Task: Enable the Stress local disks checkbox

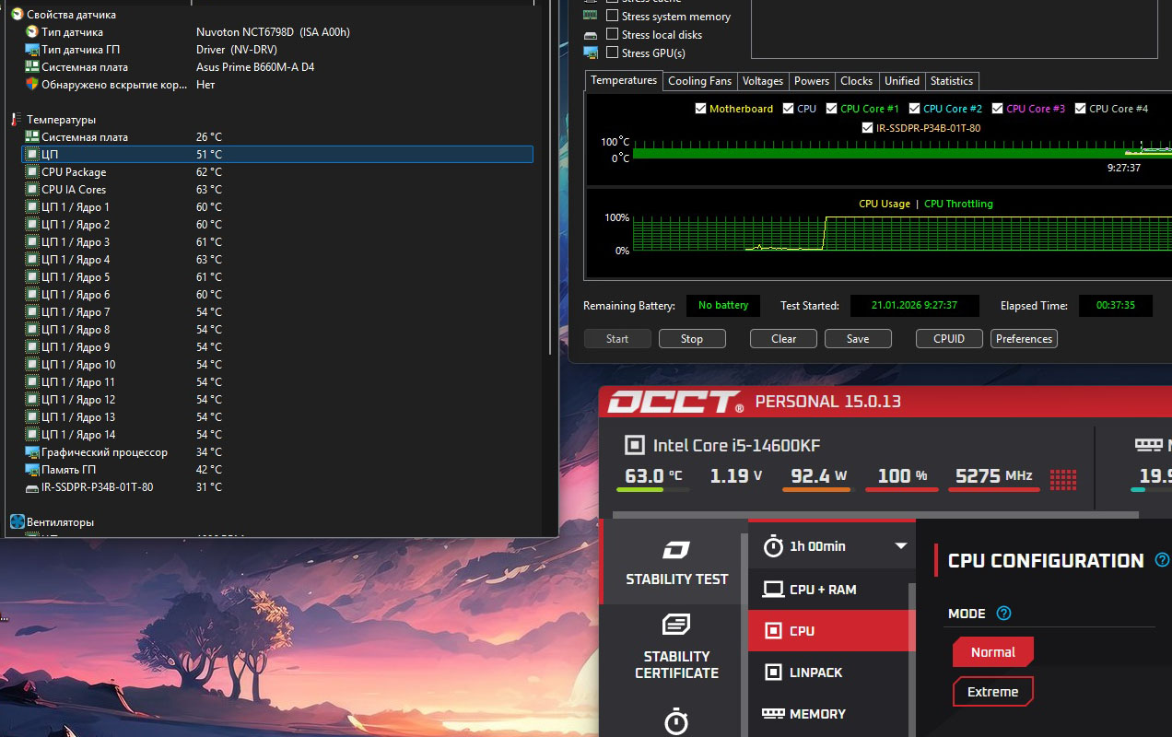Action: click(613, 34)
